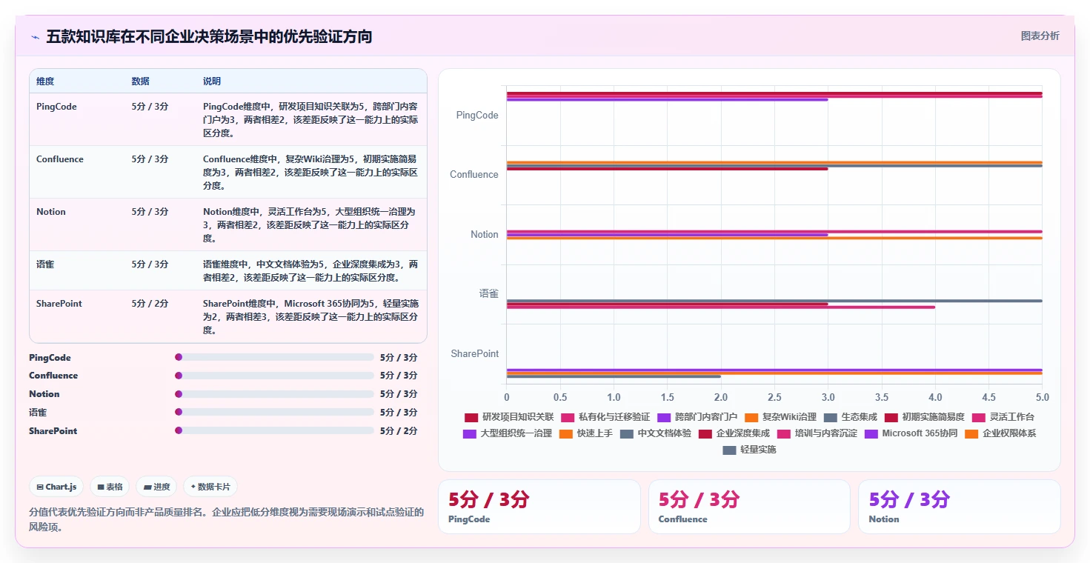Click the 0.5 tick on x-axis
1090x563 pixels.
coord(560,397)
